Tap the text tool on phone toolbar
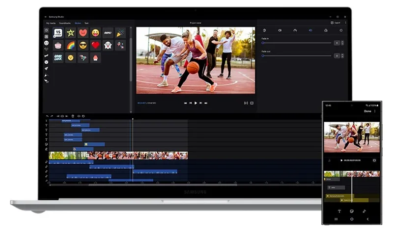The width and height of the screenshot is (393, 233). (339, 211)
